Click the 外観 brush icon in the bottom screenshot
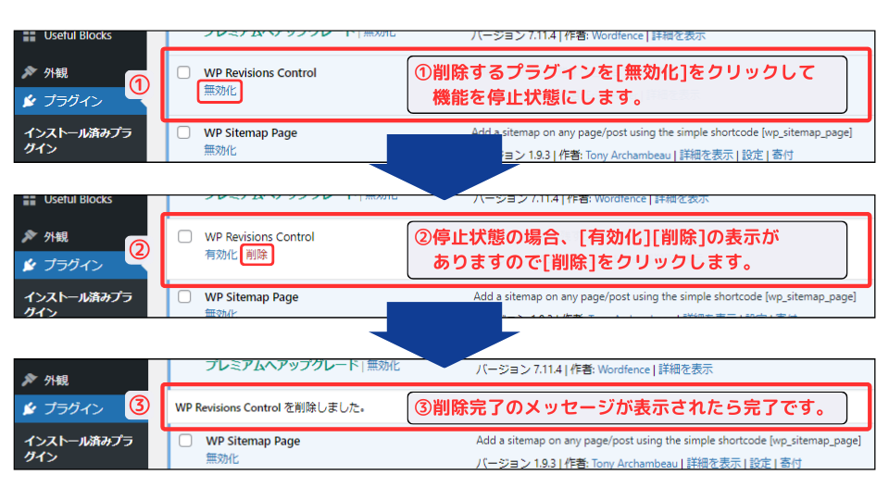Image resolution: width=889 pixels, height=500 pixels. [30, 380]
